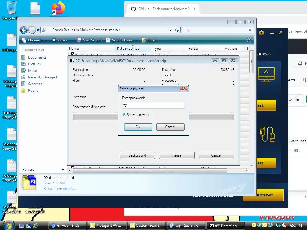Click the 7-Zip icon in details pane

pos(29,183)
